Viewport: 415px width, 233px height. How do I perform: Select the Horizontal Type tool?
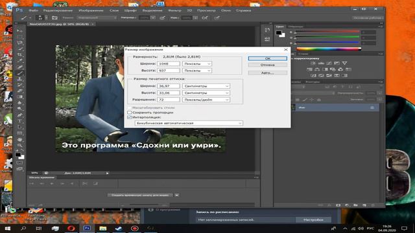20,121
